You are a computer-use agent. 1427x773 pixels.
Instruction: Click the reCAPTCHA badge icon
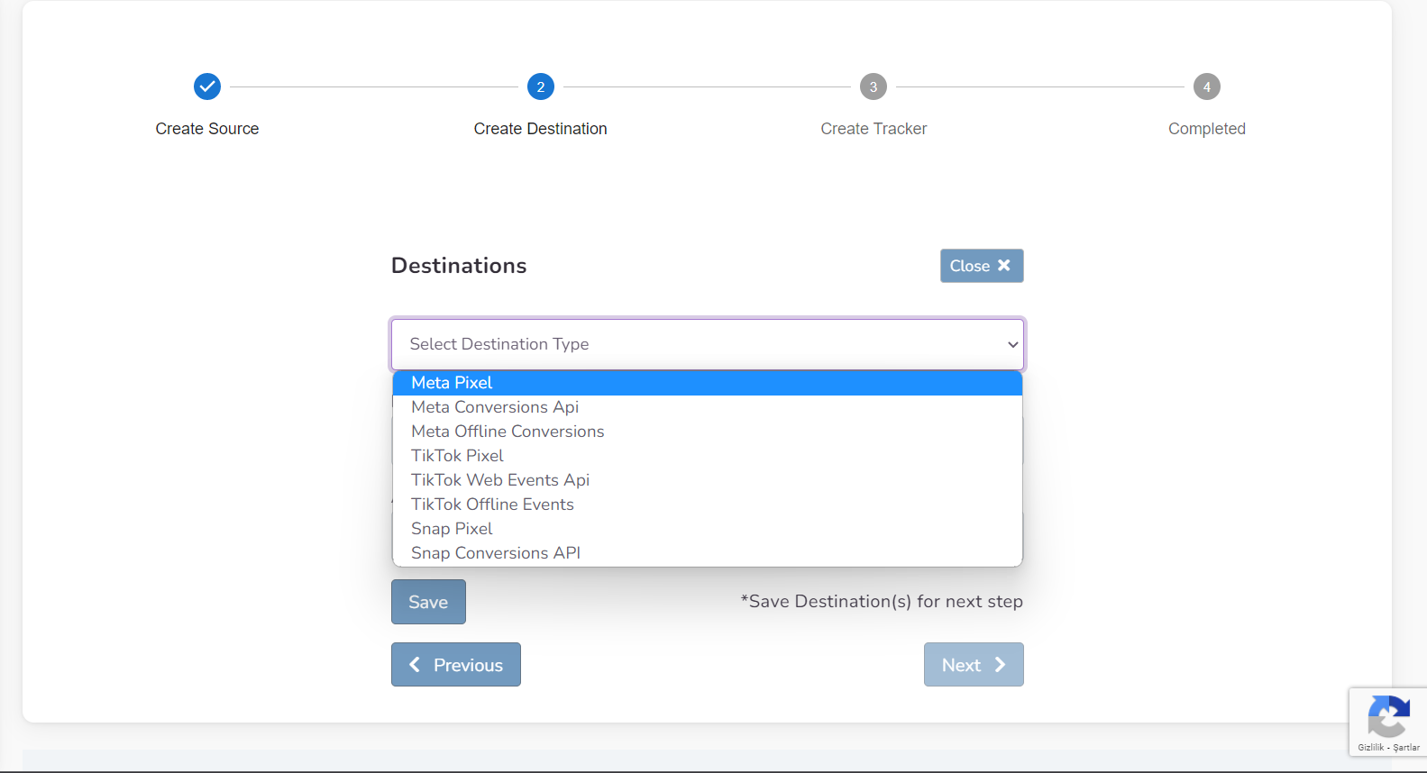(1388, 717)
